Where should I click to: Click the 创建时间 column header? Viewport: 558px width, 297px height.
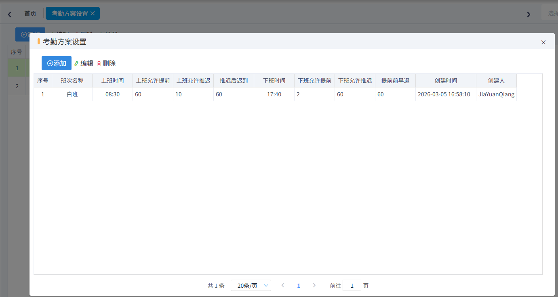tap(446, 81)
